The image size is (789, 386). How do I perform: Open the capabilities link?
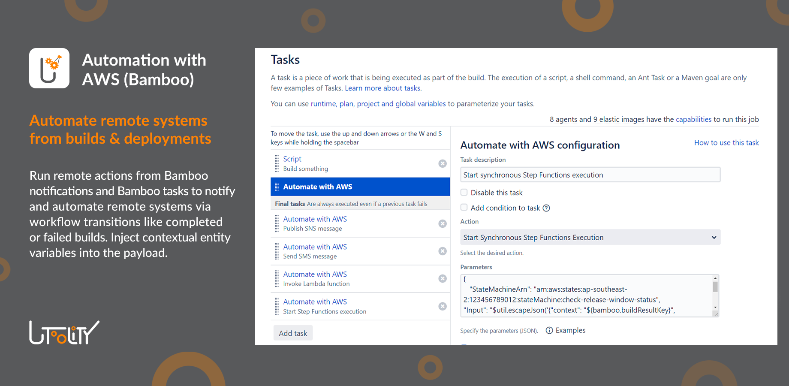pyautogui.click(x=693, y=119)
